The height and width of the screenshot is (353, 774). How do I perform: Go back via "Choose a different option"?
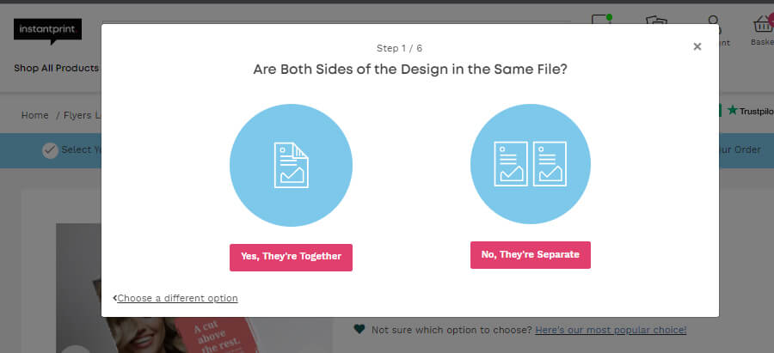[x=177, y=298]
